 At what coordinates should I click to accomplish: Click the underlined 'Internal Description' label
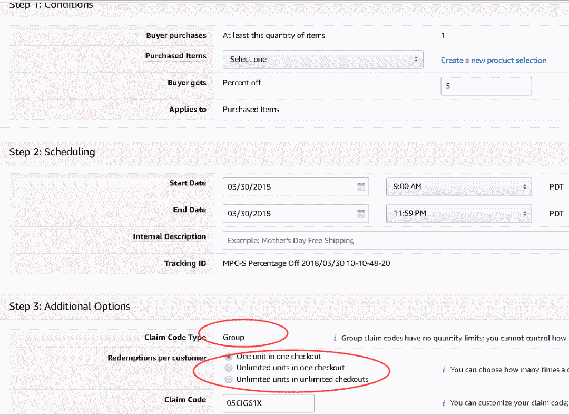click(x=170, y=236)
